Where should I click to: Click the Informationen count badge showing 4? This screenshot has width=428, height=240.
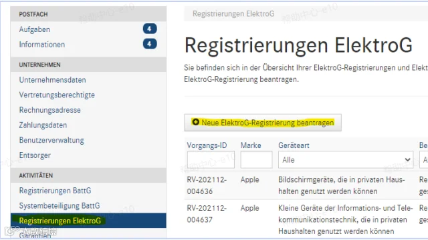[x=150, y=44]
